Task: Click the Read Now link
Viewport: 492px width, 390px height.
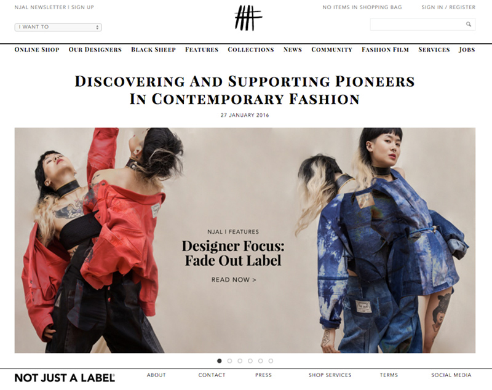Action: click(x=234, y=279)
